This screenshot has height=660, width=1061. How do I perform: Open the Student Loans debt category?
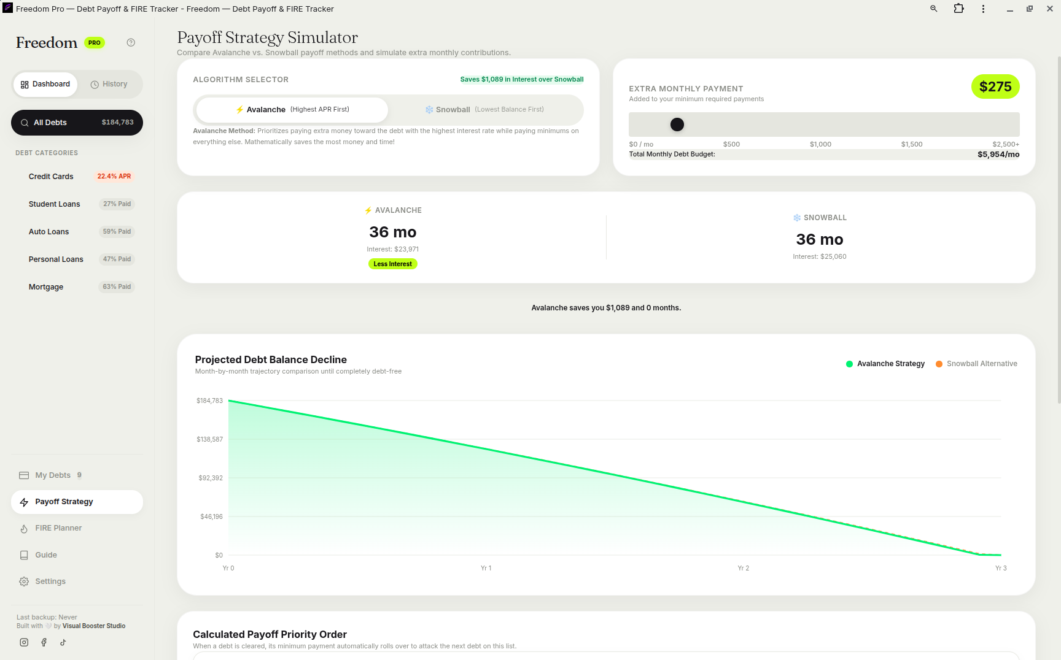click(x=77, y=204)
